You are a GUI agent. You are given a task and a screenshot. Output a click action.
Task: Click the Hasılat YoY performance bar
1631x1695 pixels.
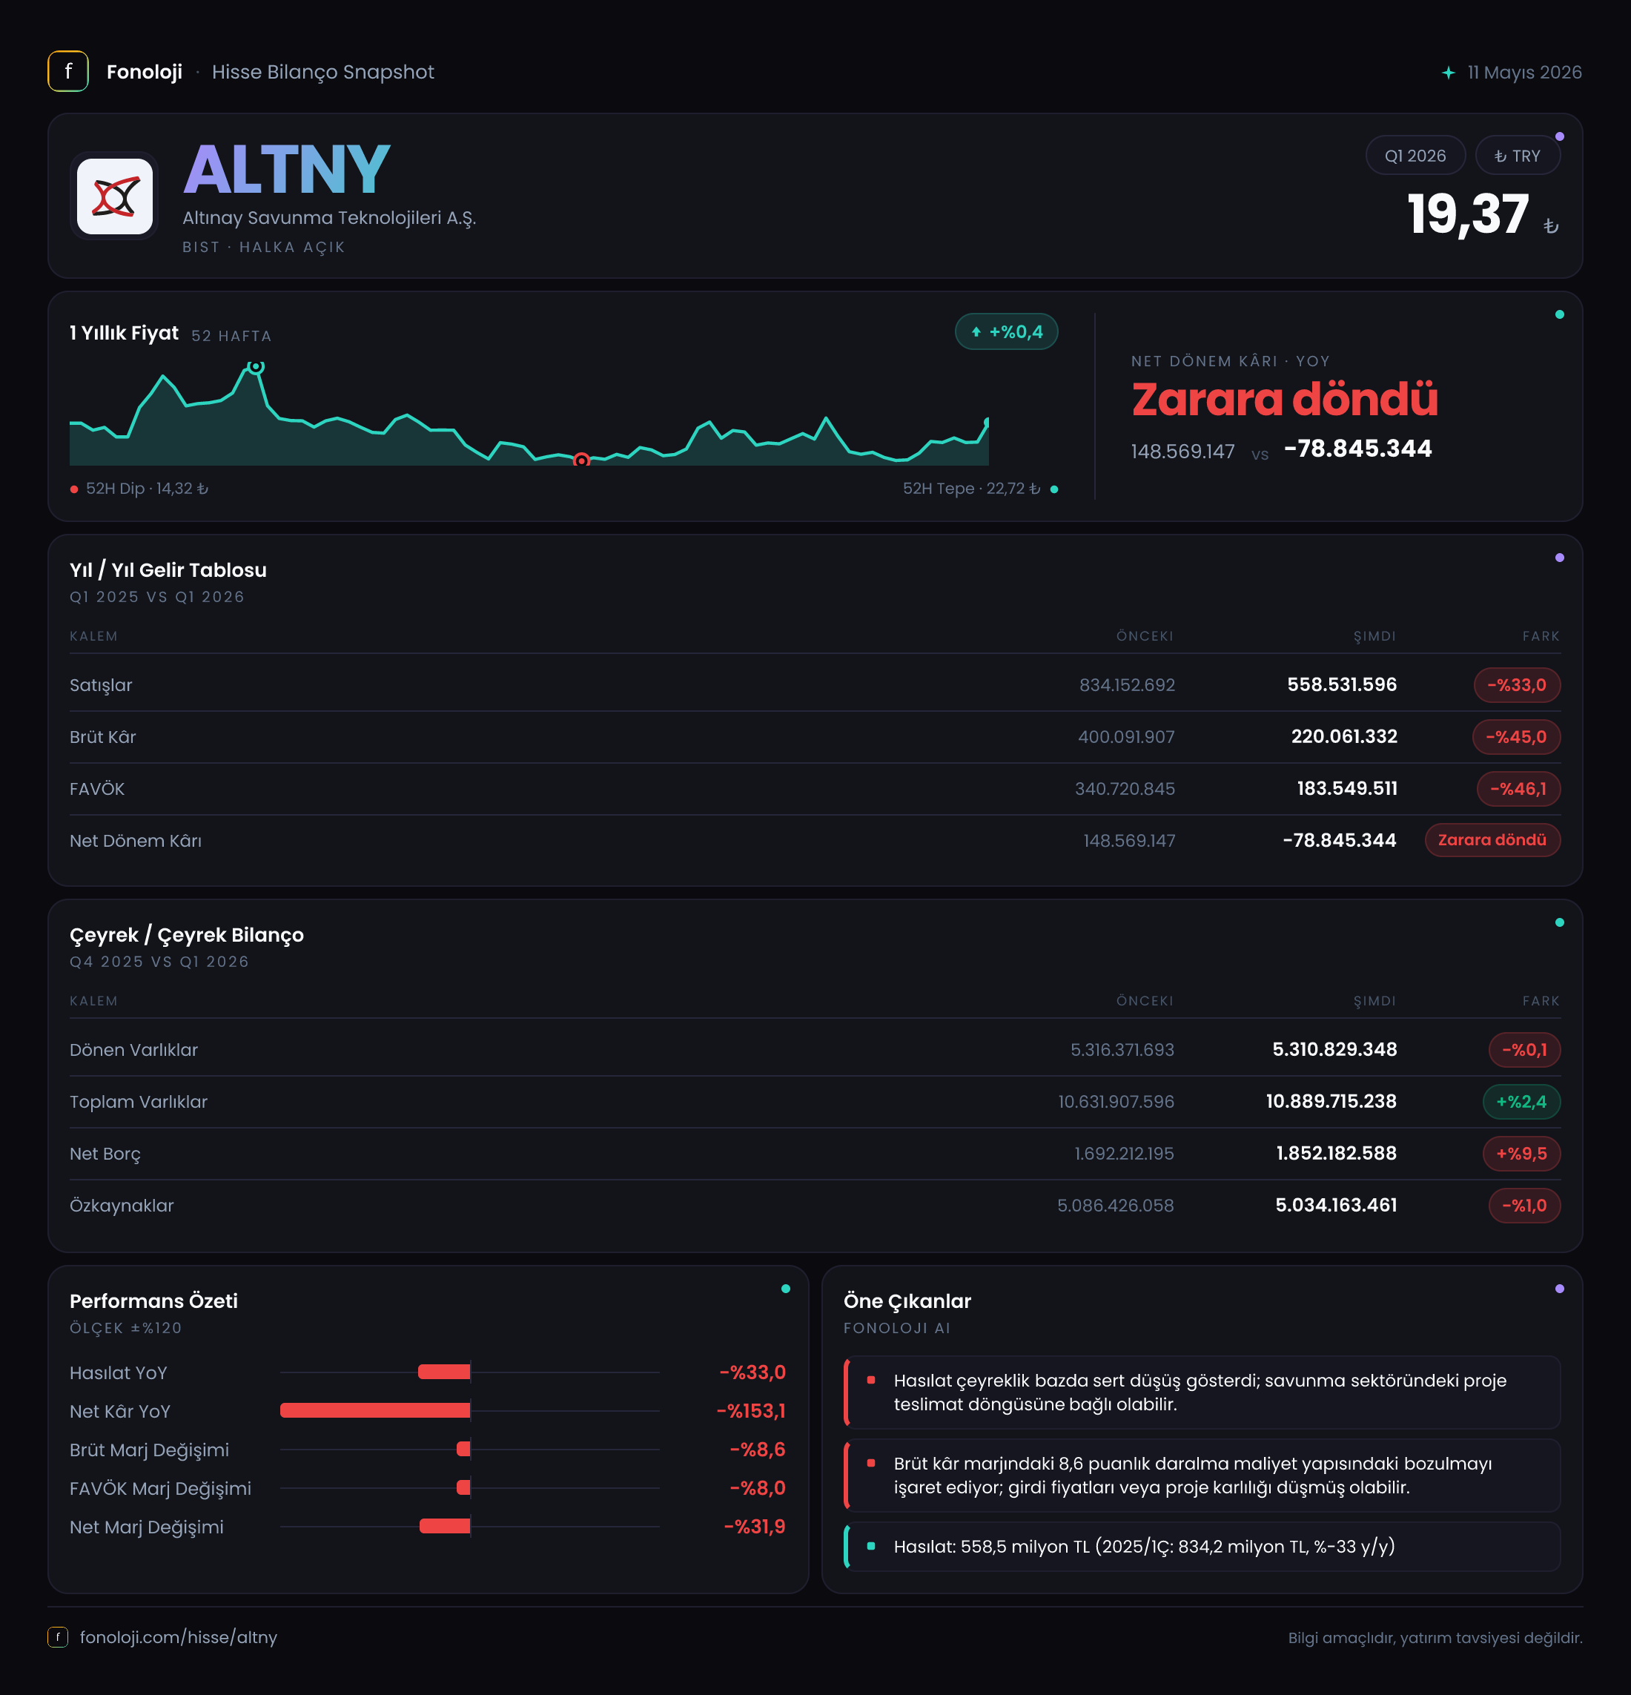445,1372
